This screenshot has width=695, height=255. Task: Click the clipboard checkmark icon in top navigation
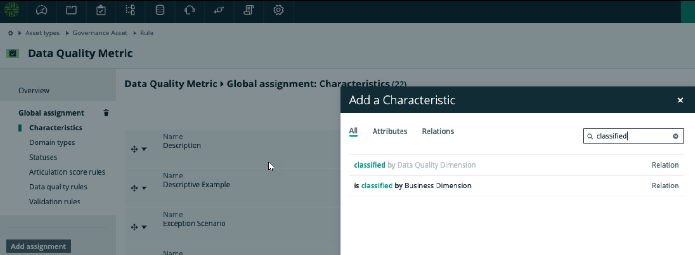pyautogui.click(x=100, y=10)
